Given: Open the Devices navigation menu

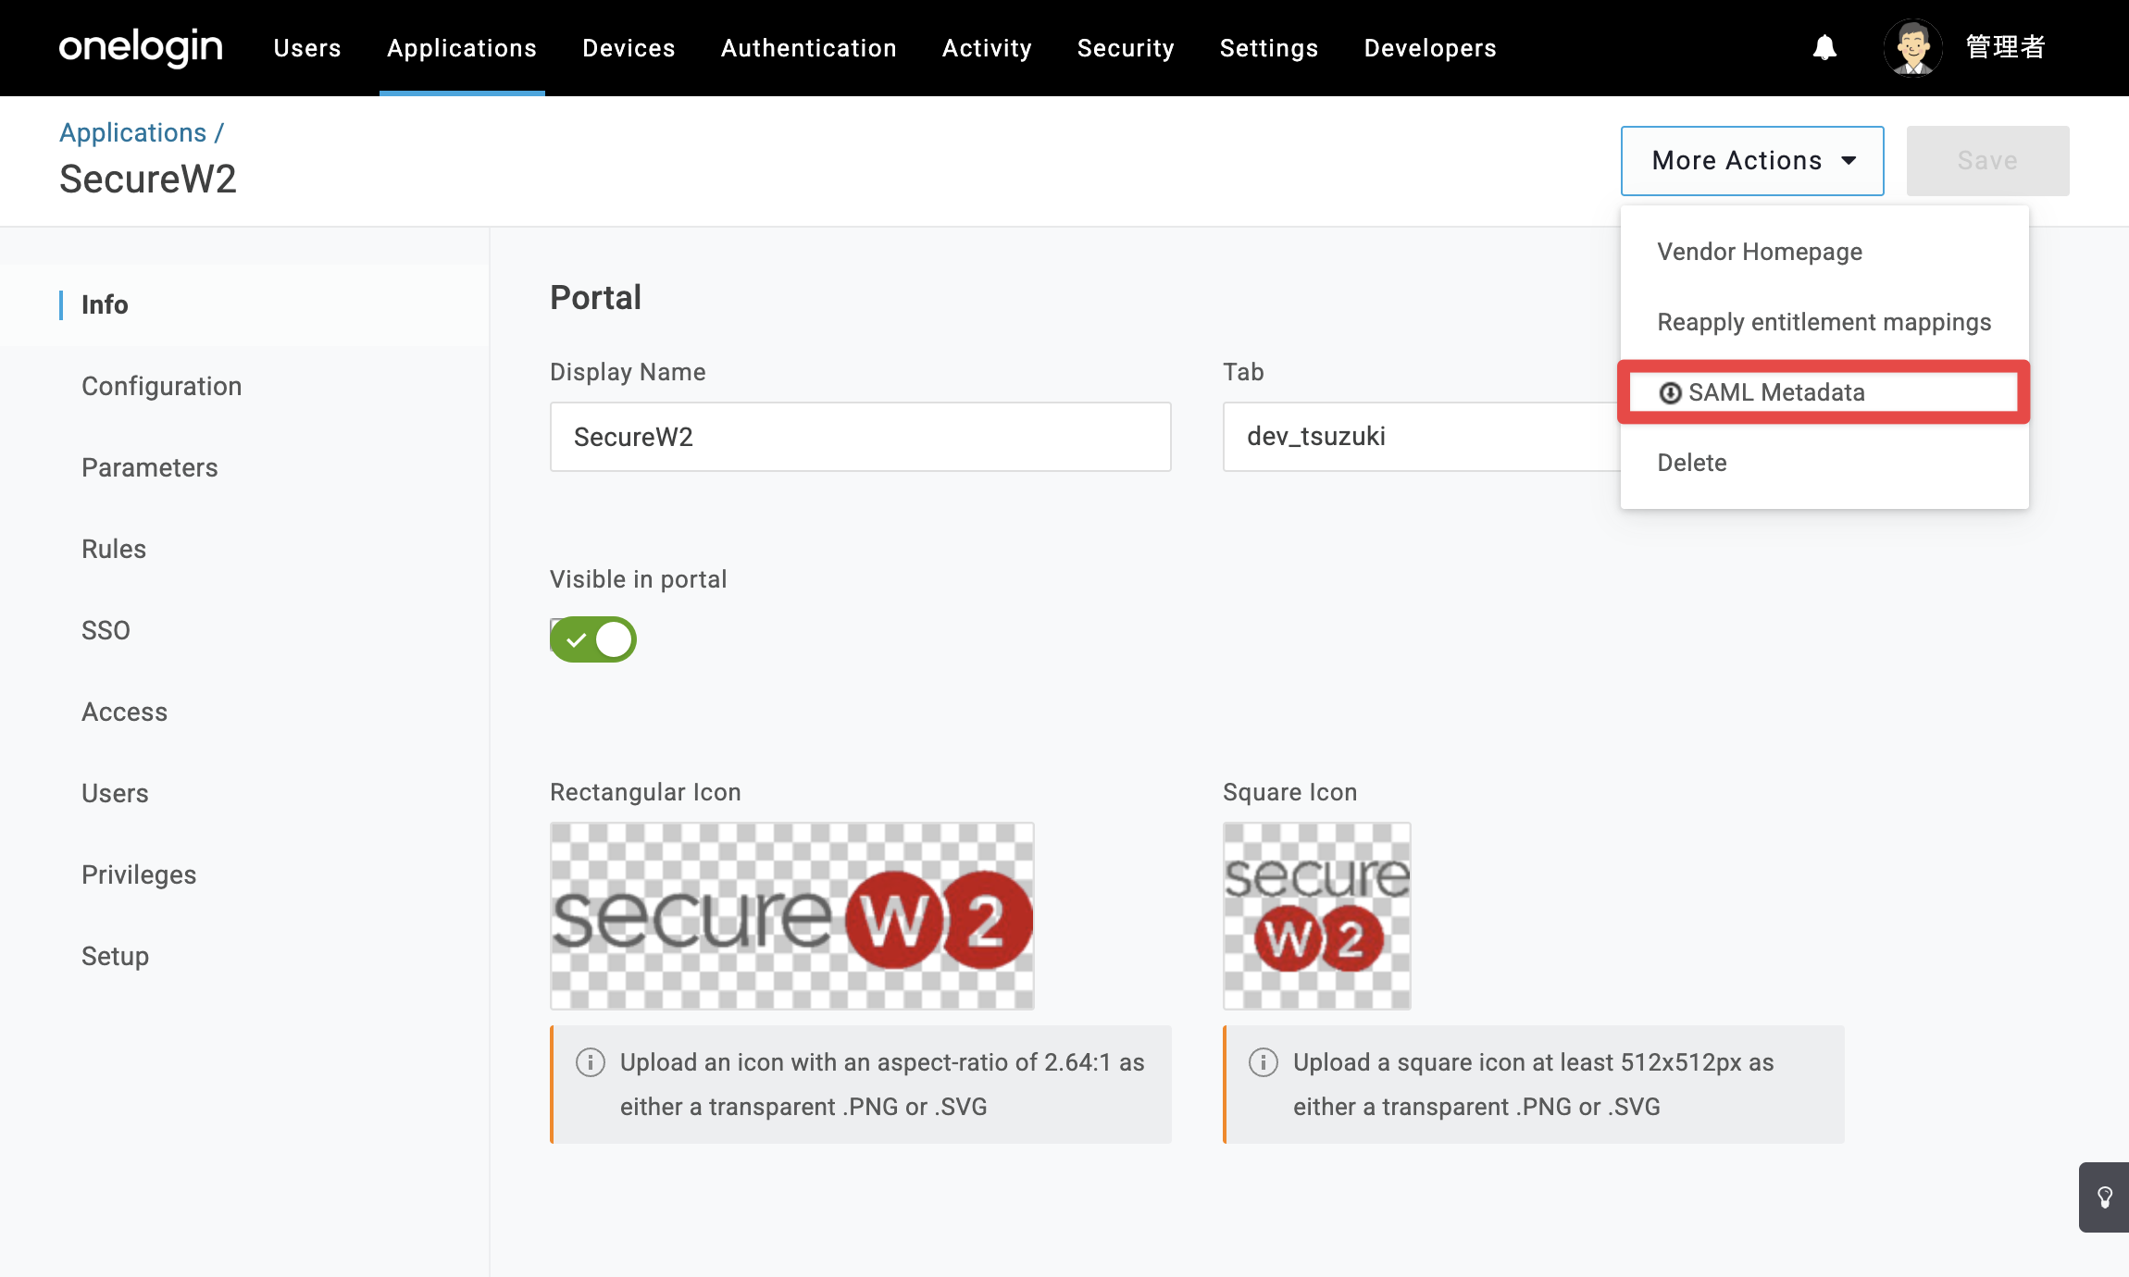Looking at the screenshot, I should (x=629, y=48).
